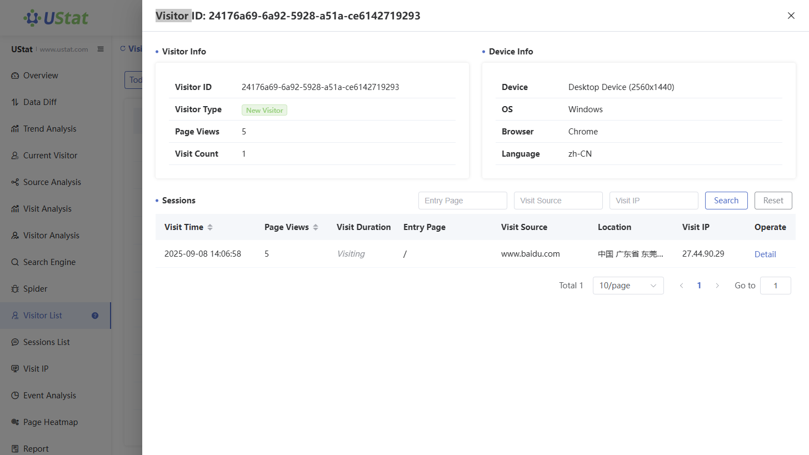Click the Page Heatmap icon
This screenshot has height=455, width=809.
(x=15, y=422)
